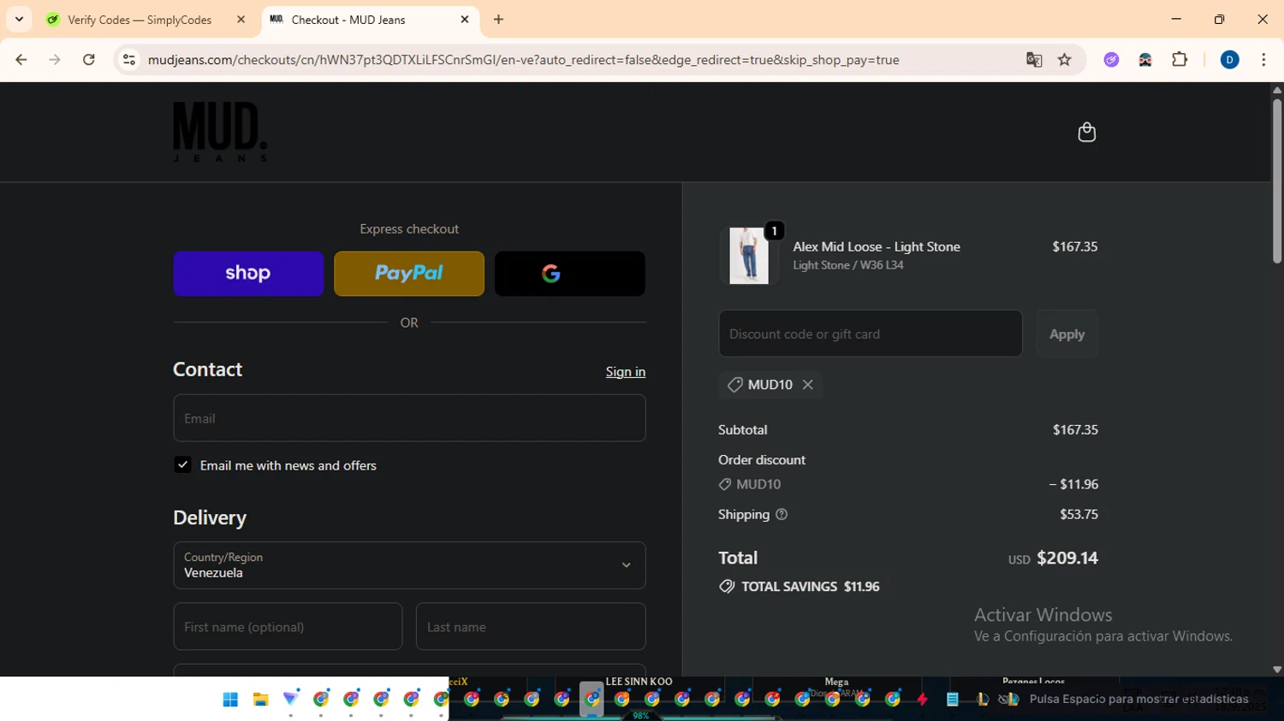Pay with Shop Pay express button

pos(248,274)
